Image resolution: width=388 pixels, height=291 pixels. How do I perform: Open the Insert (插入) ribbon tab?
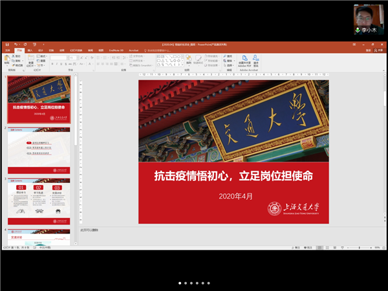pyautogui.click(x=30, y=50)
